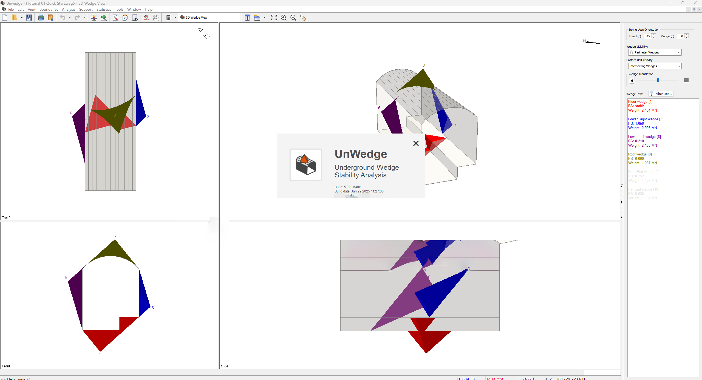Open the Statistics menu

103,9
